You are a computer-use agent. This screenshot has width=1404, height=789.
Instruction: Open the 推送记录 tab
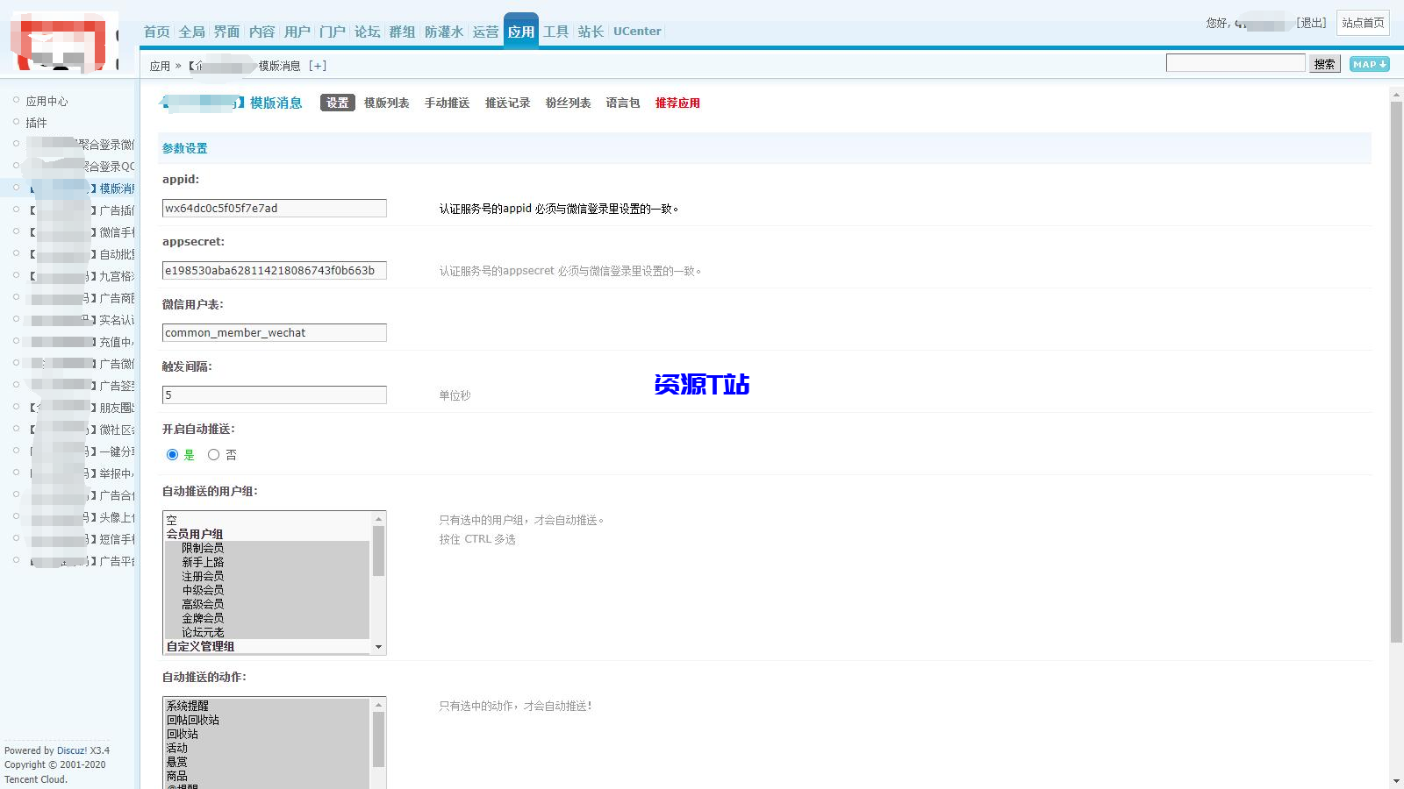click(507, 103)
